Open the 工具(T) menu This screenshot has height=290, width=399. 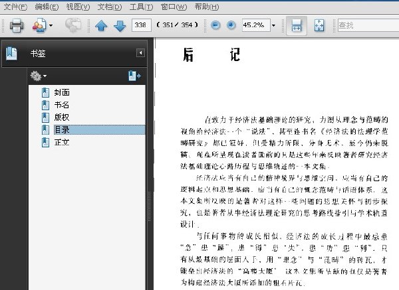(141, 7)
